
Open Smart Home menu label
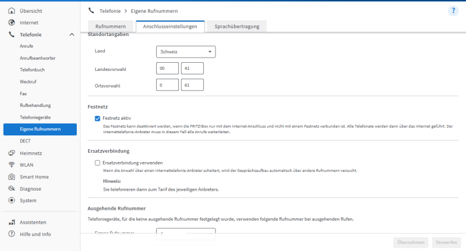[34, 177]
